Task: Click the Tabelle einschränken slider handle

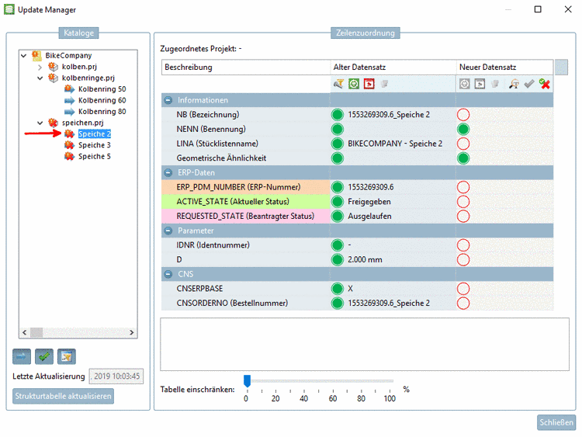Action: (247, 380)
